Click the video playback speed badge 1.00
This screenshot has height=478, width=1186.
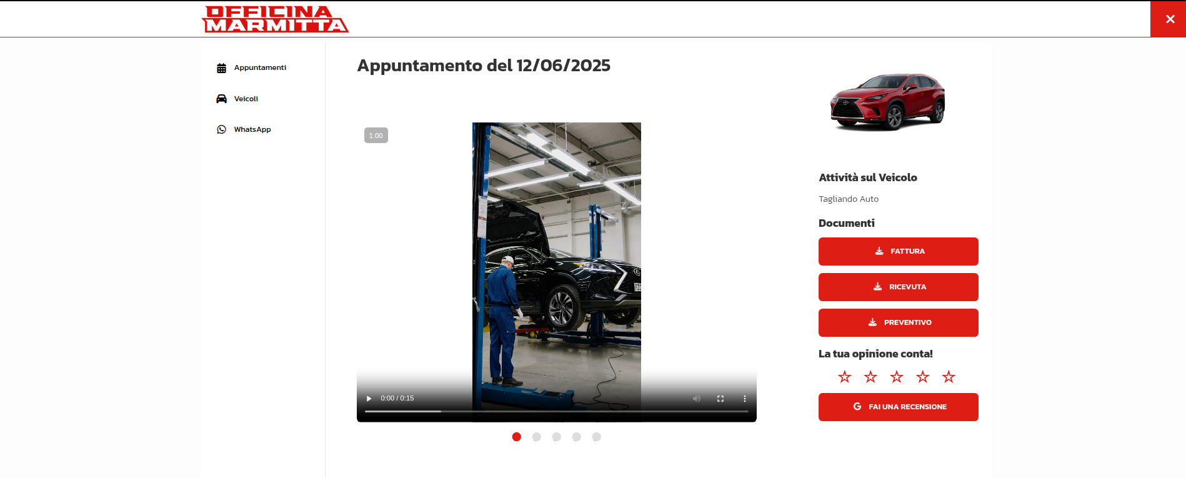(376, 136)
